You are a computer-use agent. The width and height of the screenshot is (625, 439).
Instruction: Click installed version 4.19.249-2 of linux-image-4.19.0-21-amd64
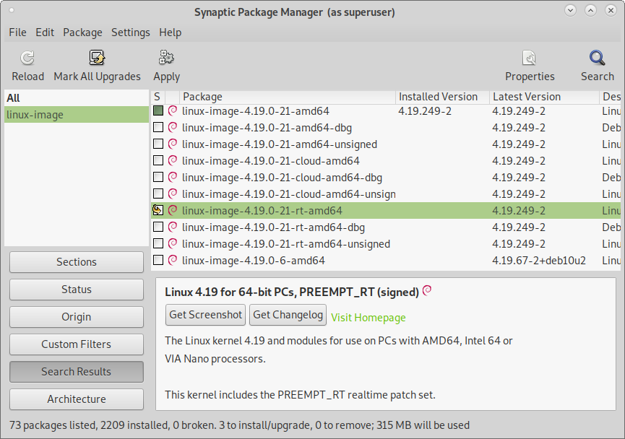425,111
